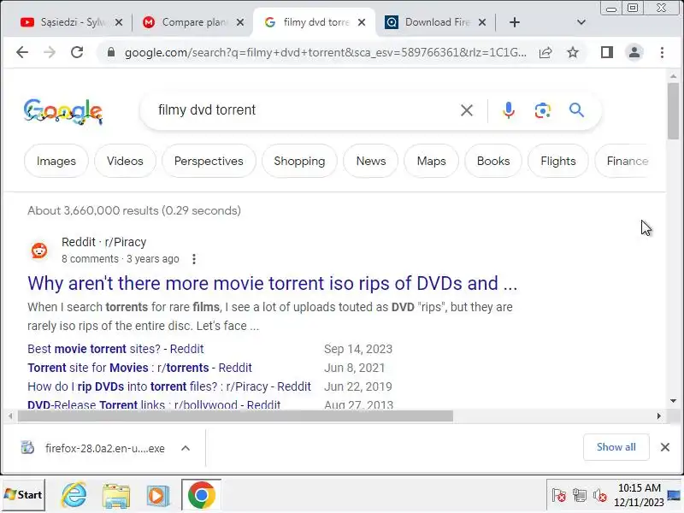Search by image with Google Lens
Image resolution: width=684 pixels, height=513 pixels.
point(542,110)
